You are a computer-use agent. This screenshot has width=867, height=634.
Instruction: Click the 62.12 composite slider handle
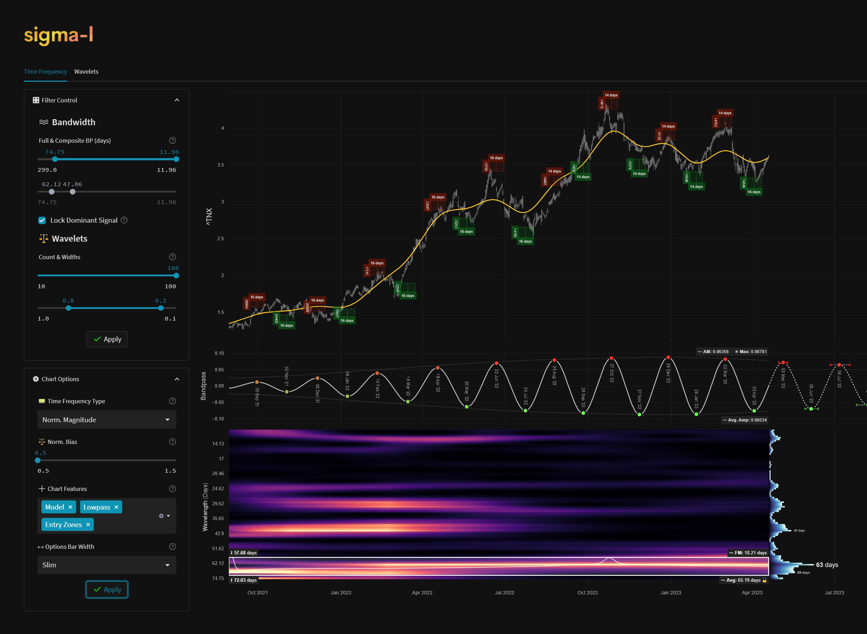tap(52, 191)
